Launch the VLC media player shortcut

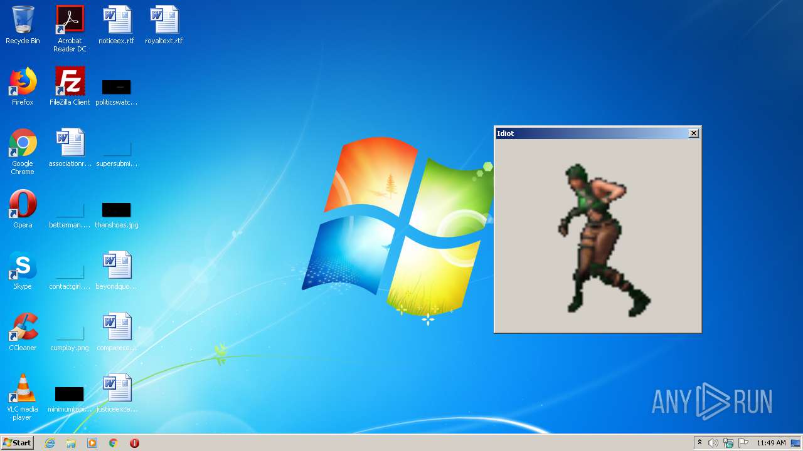coord(23,397)
